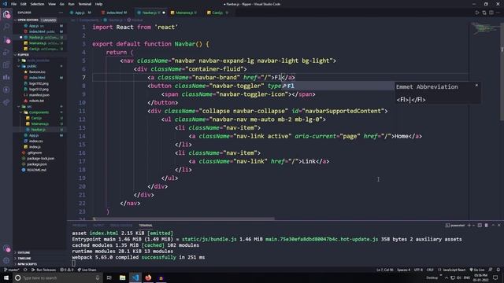Open the notifications bell in status bar
Screen dimensions: 504x283
click(x=498, y=270)
